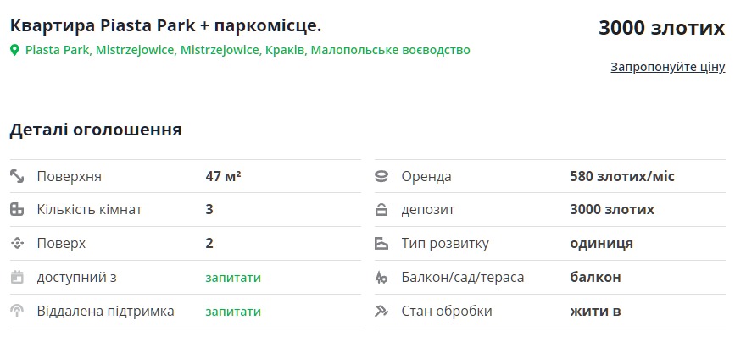Click 'запитати' next to 'Віддалена підтримка'
The image size is (735, 342).
point(233,311)
